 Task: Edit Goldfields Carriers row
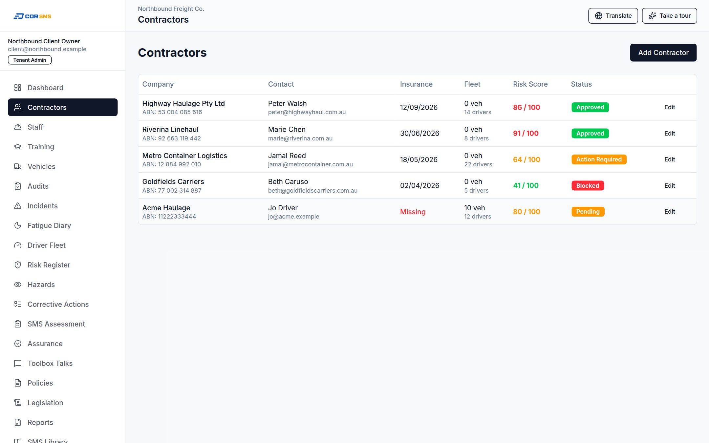670,186
